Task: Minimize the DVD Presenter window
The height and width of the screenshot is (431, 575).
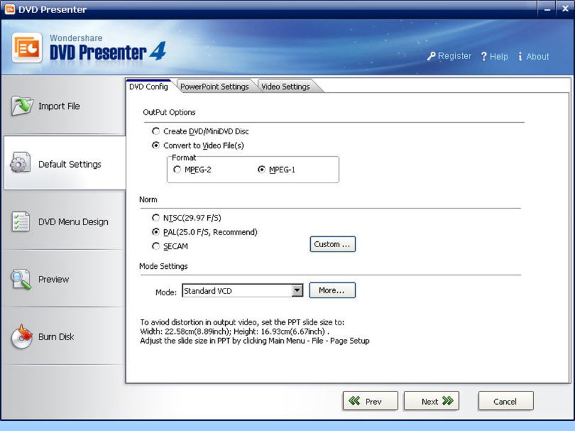Action: point(547,9)
